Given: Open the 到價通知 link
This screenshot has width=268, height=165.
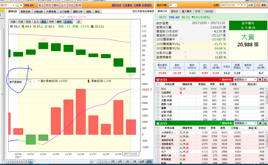Looking at the screenshot, I should [x=147, y=5].
